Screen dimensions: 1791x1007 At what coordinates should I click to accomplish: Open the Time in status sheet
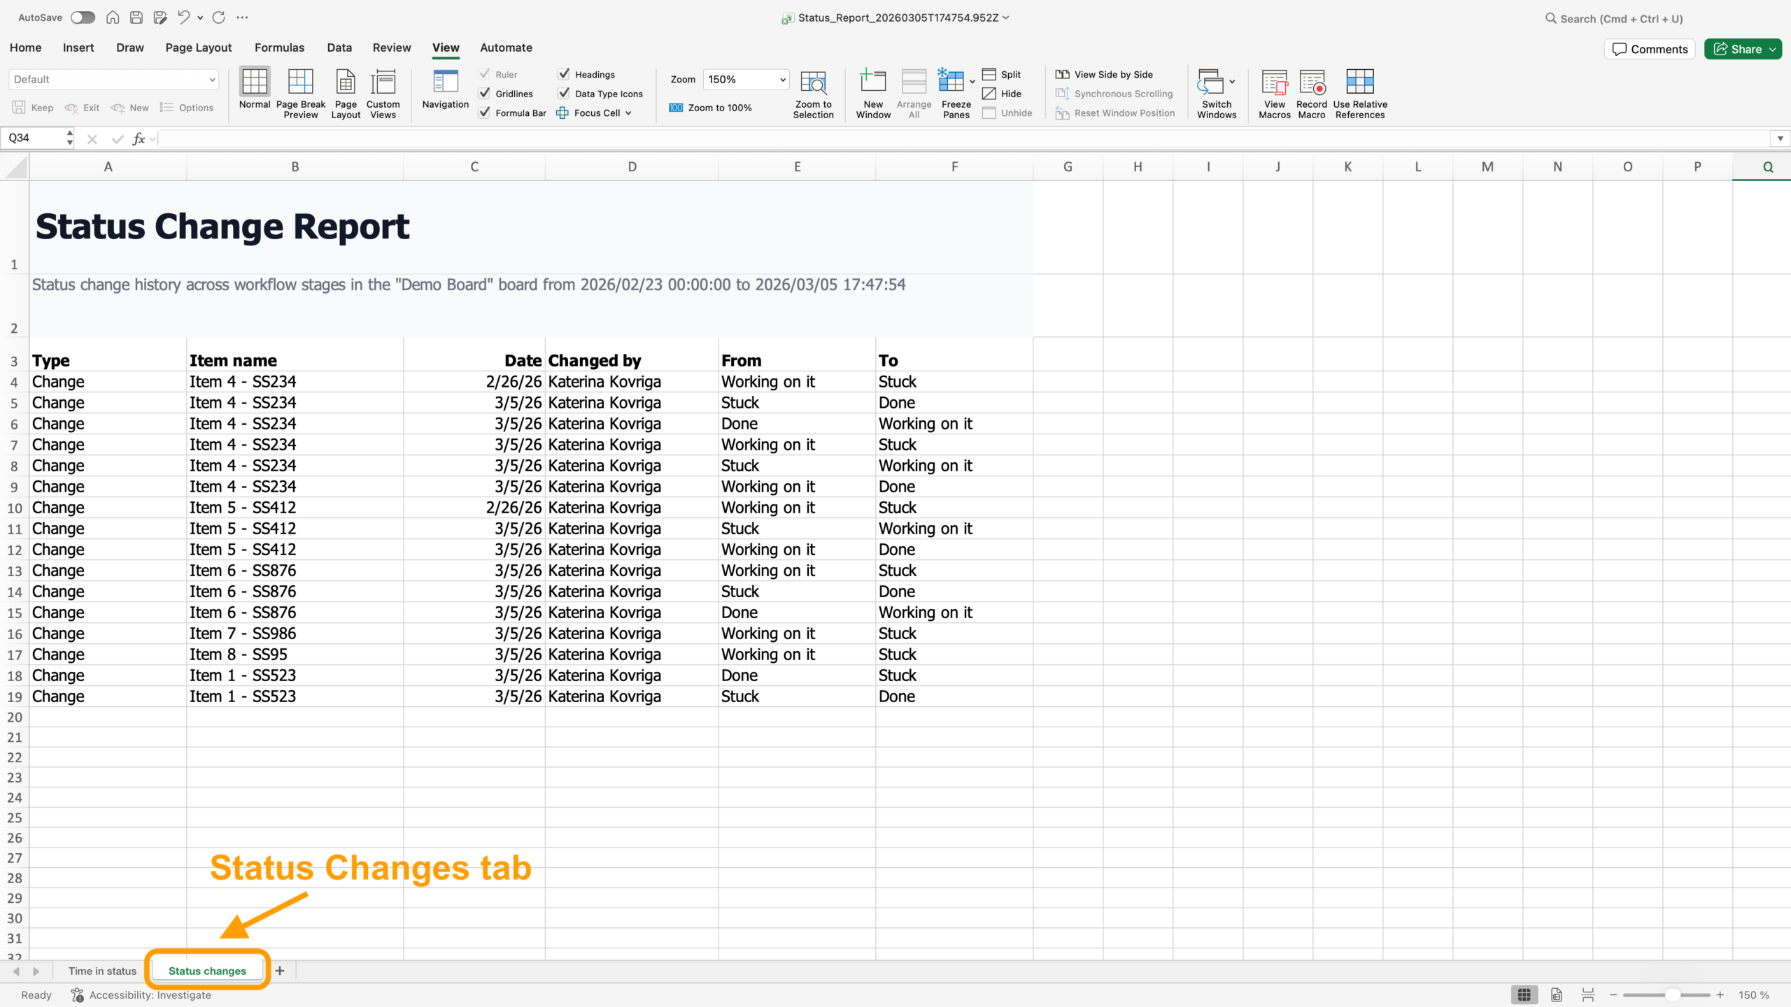tap(101, 971)
